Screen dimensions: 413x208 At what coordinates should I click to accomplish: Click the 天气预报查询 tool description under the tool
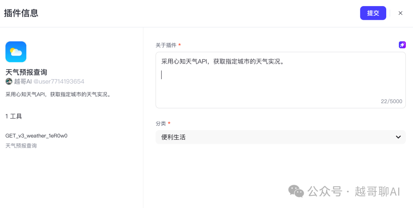[21, 146]
